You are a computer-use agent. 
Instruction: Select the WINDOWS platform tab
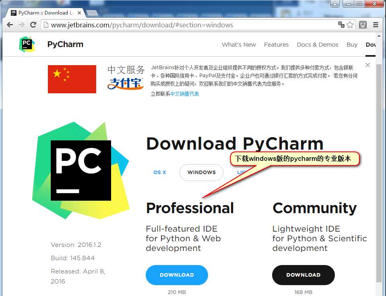click(201, 172)
